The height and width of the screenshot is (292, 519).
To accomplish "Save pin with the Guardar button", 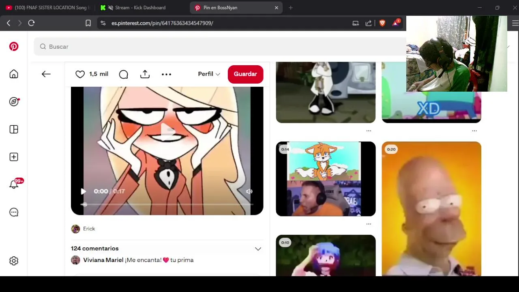I will tap(245, 74).
